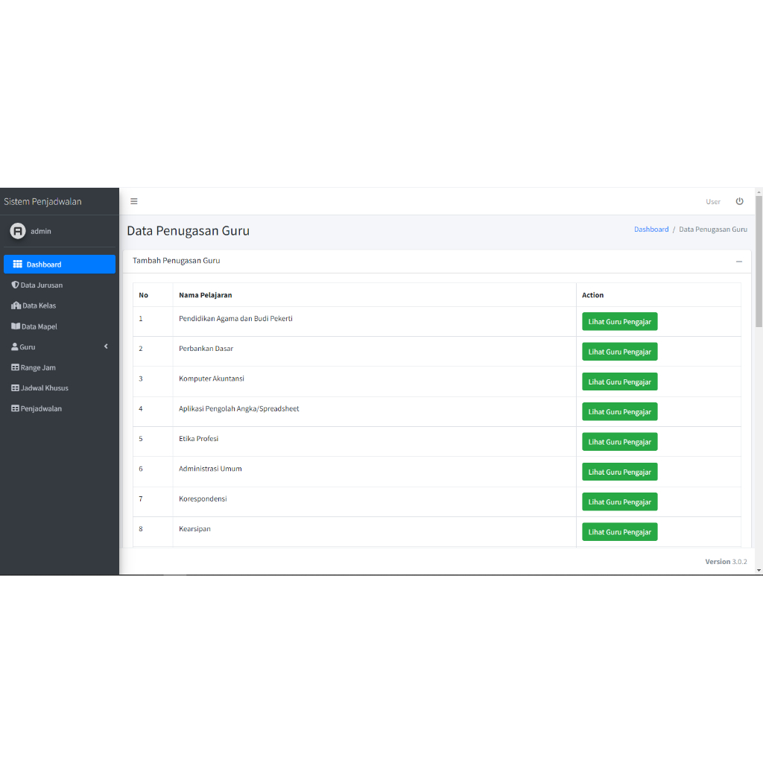Click the admin avatar icon
Viewport: 763px width, 763px height.
(x=18, y=231)
